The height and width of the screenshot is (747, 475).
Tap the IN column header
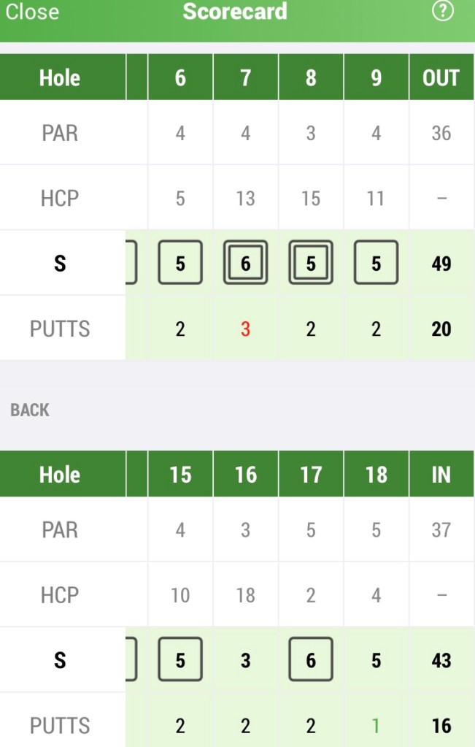point(441,475)
